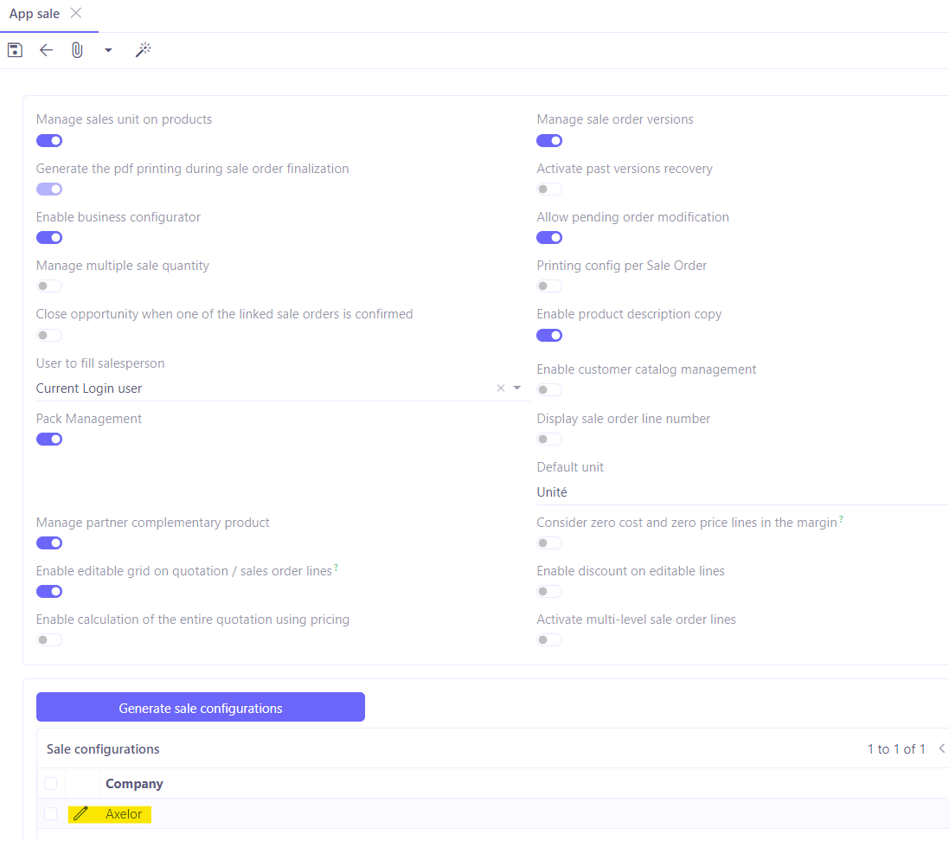Click the save record icon

pos(15,49)
